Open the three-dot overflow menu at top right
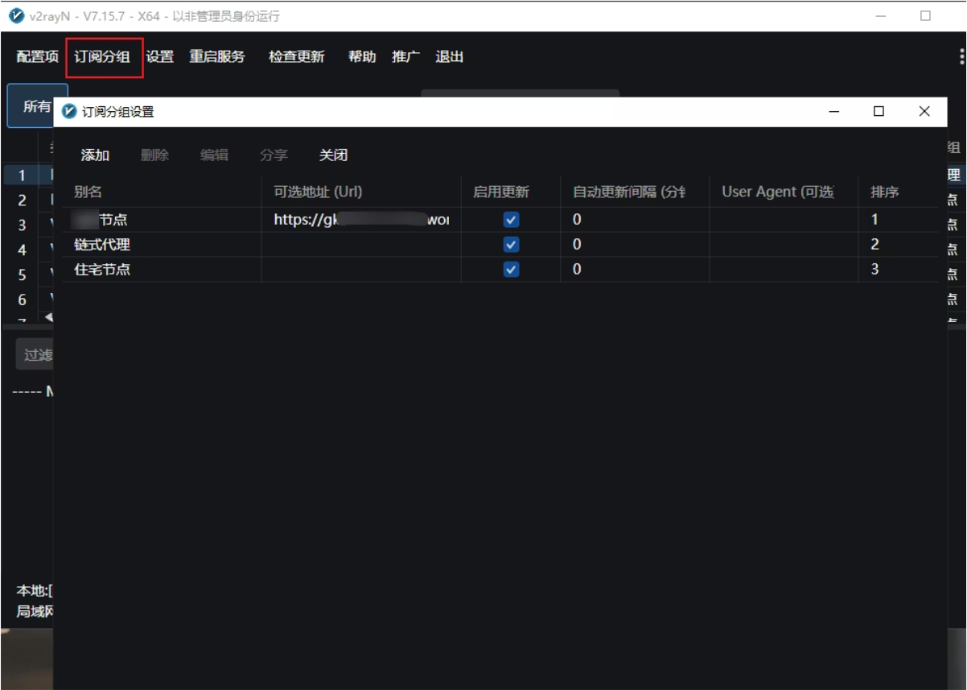This screenshot has width=967, height=690. (961, 56)
